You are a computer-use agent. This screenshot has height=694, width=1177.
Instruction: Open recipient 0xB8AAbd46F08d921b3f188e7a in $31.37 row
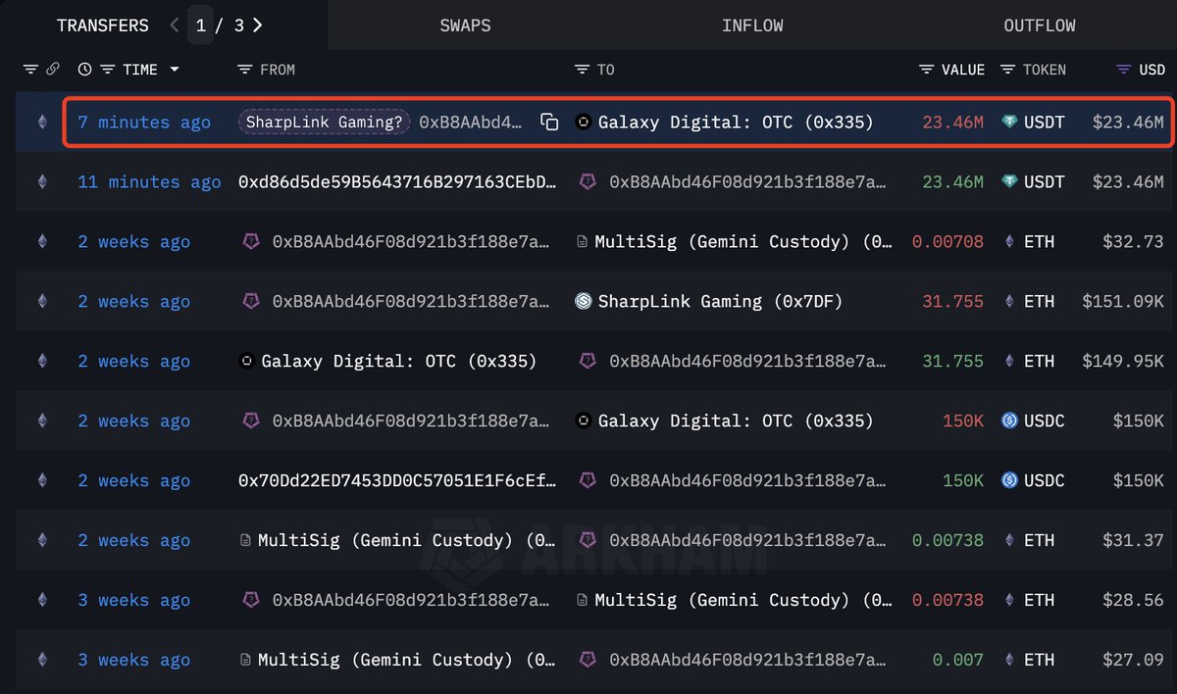pos(747,541)
